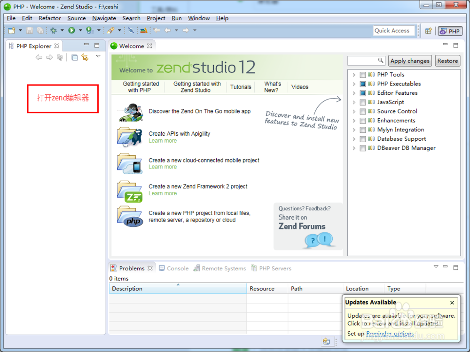The width and height of the screenshot is (470, 352).
Task: Click the Quick Access search field
Action: (394, 31)
